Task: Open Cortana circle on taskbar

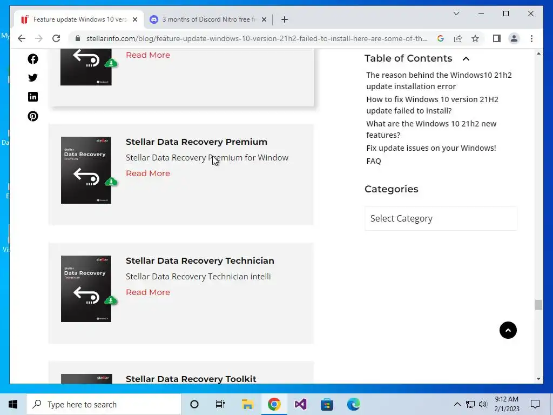Action: [194, 404]
